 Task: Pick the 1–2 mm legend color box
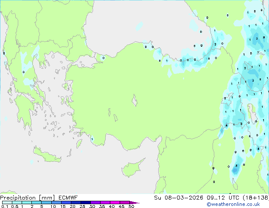coord(27,202)
